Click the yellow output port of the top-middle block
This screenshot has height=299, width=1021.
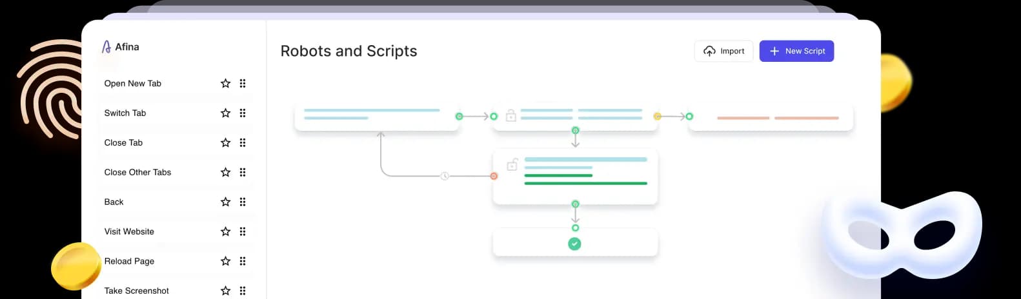(657, 117)
